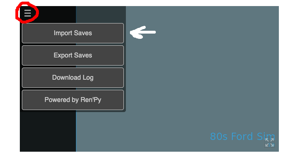This screenshot has width=308, height=161.
Task: Open the Powered by Ren'Py button
Action: (73, 100)
